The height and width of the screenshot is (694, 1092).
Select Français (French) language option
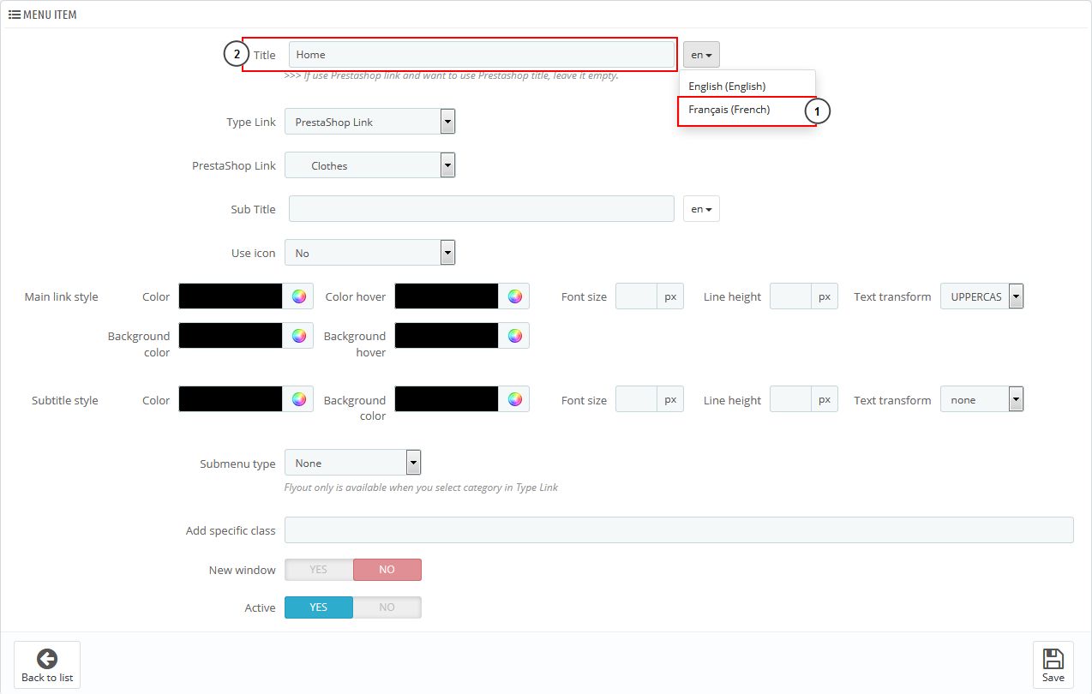pyautogui.click(x=729, y=110)
